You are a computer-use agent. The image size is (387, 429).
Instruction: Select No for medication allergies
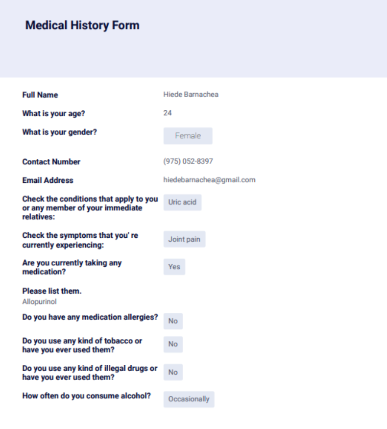(x=173, y=321)
